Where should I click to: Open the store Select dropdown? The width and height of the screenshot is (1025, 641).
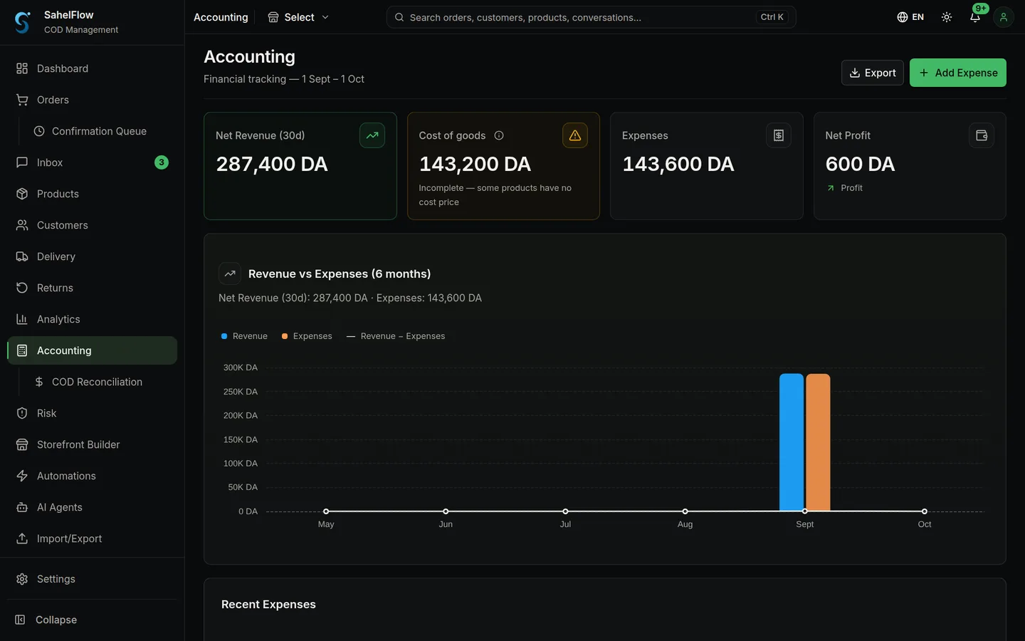pyautogui.click(x=298, y=17)
